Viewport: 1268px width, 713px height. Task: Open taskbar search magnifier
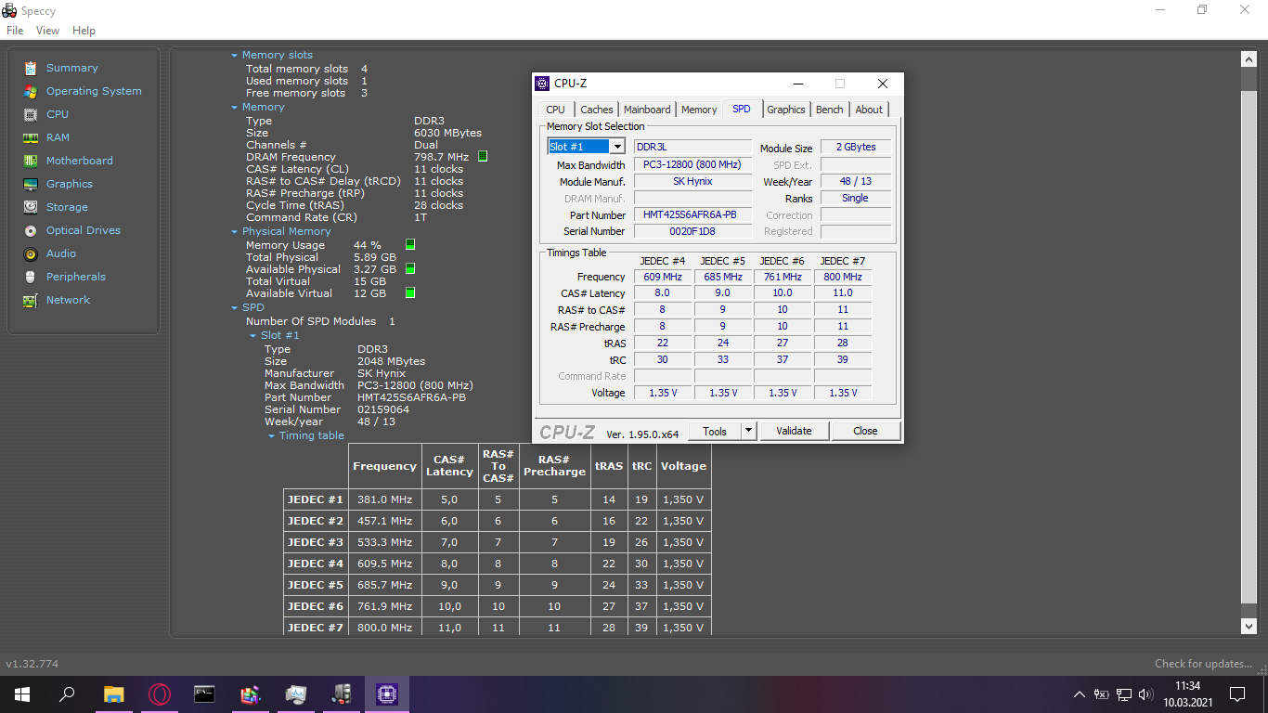[67, 694]
